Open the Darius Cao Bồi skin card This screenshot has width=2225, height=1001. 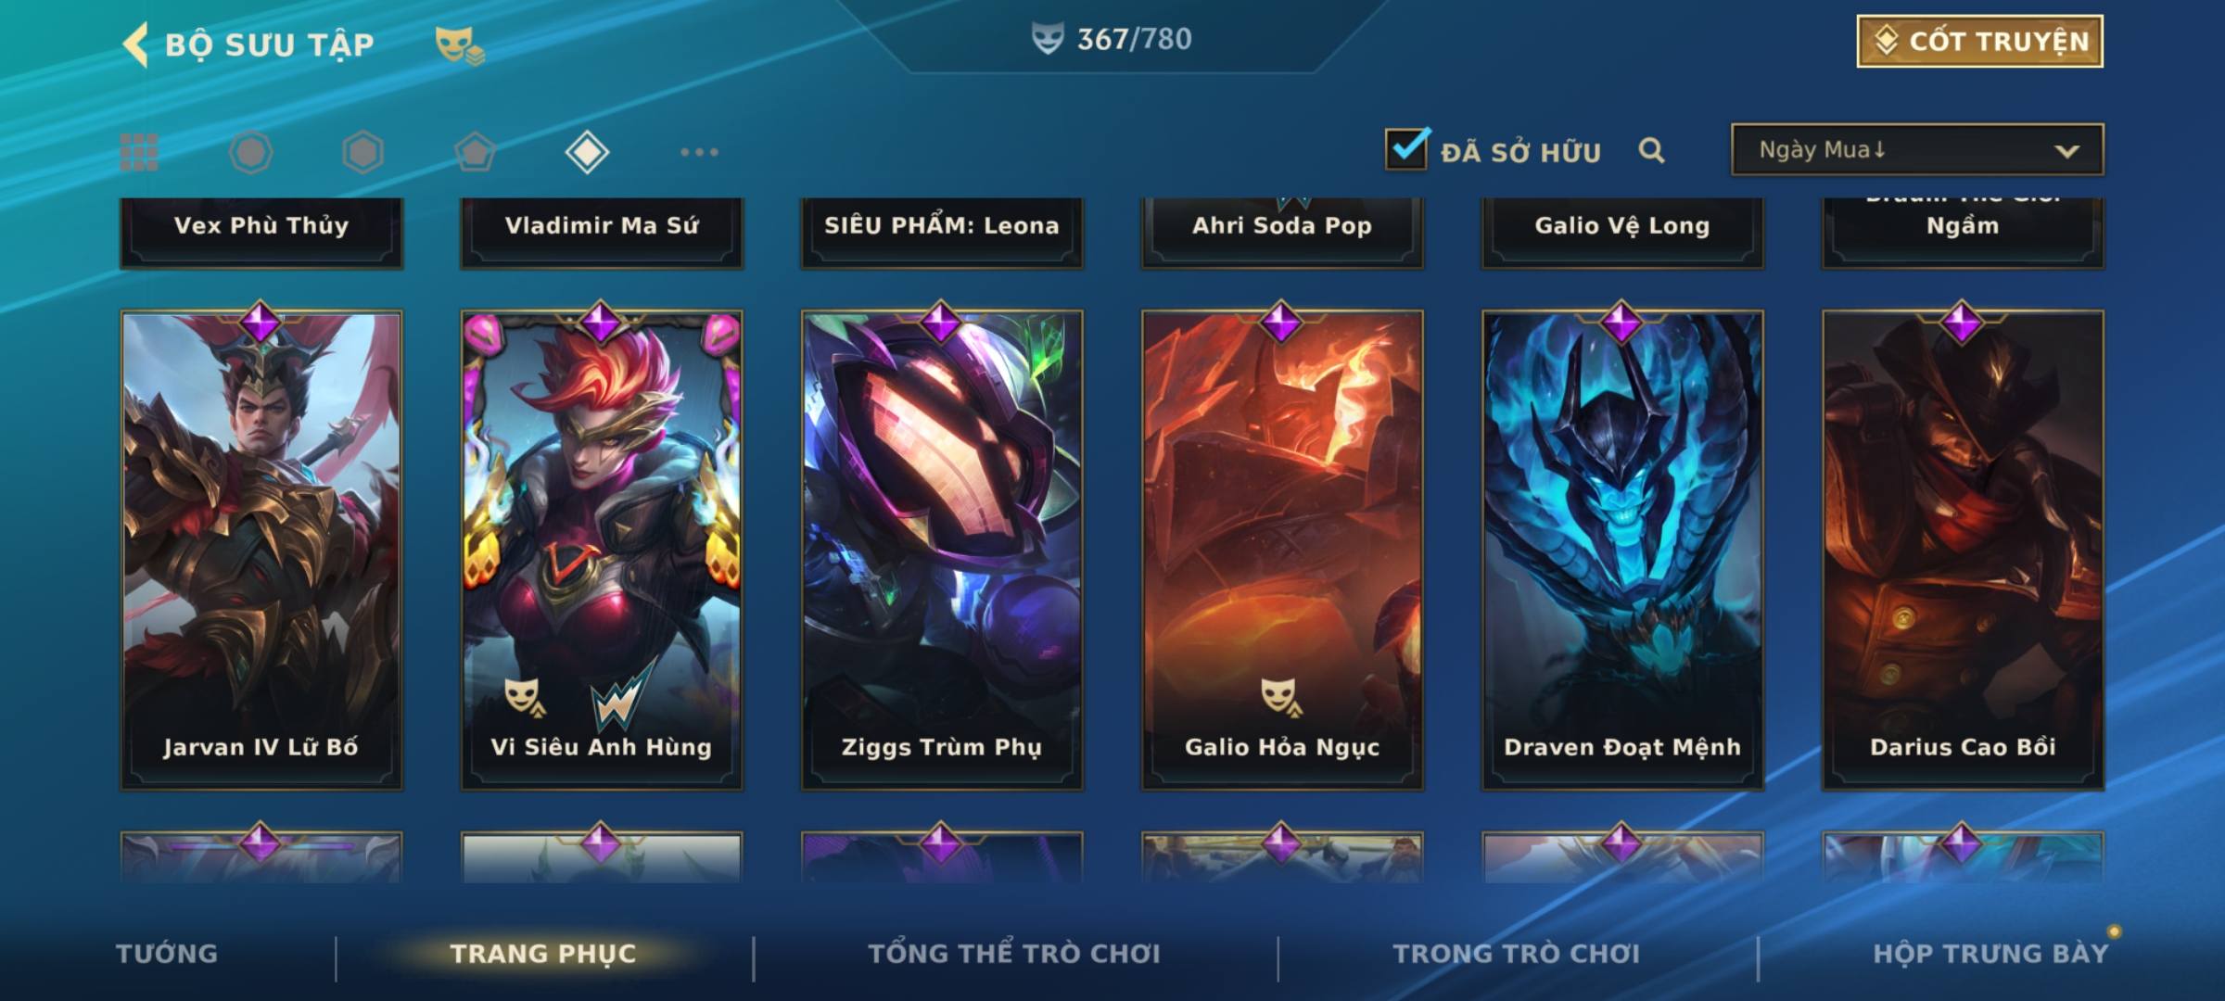click(x=1963, y=549)
